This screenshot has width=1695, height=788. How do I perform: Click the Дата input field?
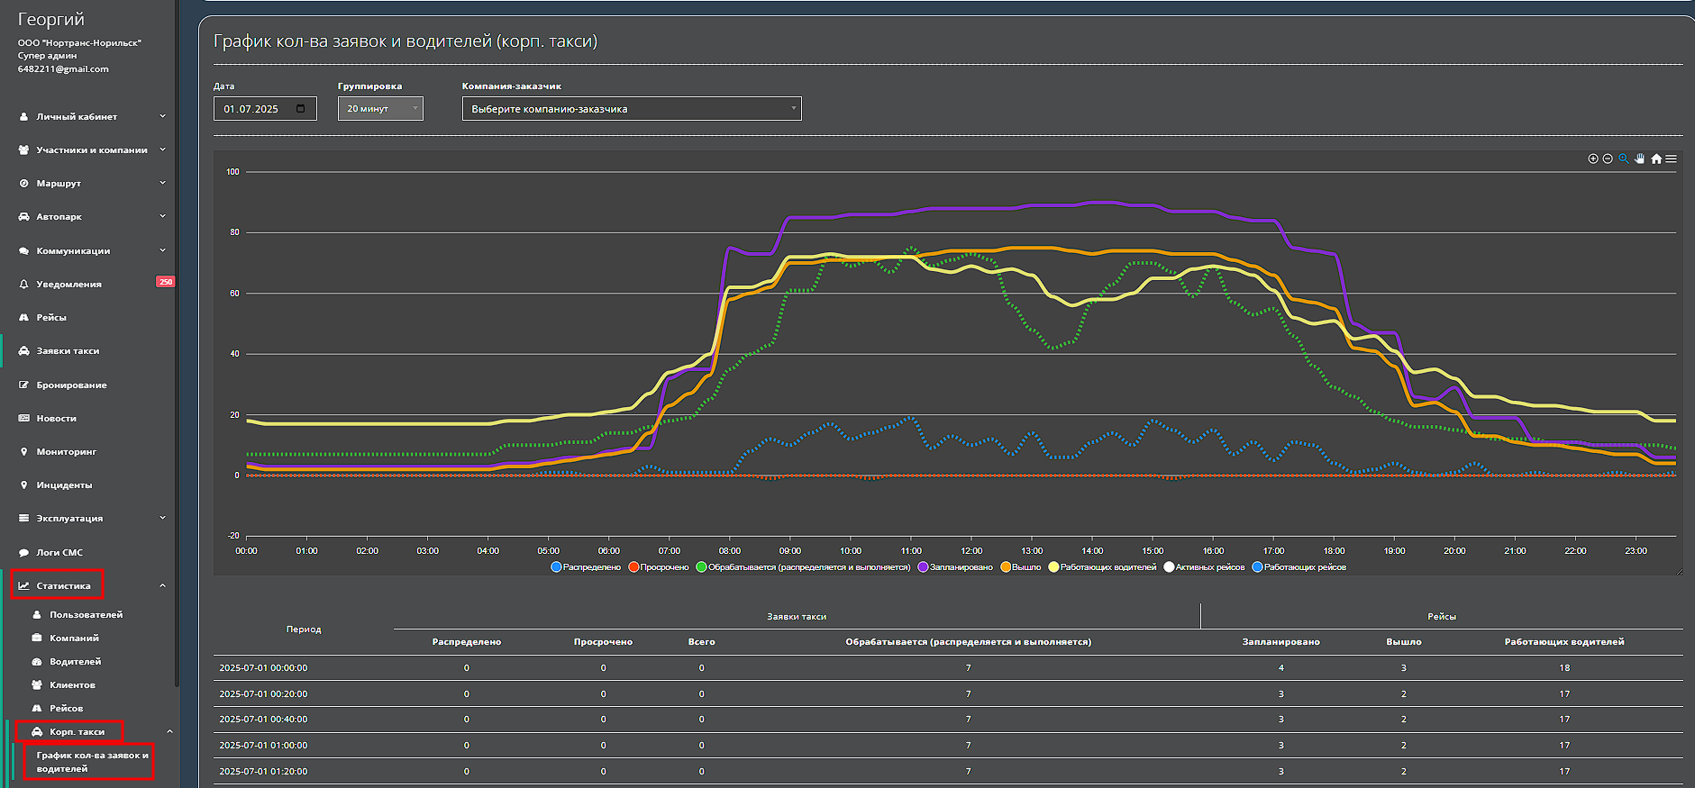256,109
